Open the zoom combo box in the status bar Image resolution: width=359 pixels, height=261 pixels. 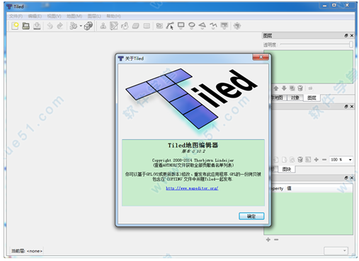pos(336,250)
